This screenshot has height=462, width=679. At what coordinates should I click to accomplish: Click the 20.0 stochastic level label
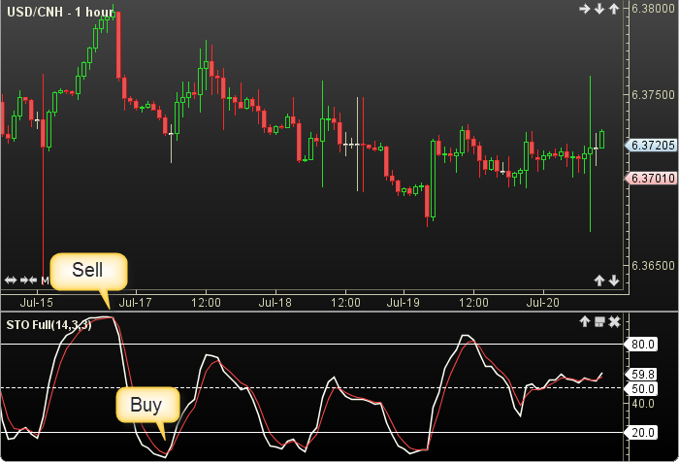point(642,433)
